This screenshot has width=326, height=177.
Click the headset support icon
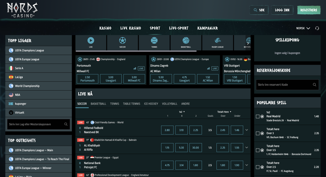click(x=317, y=28)
